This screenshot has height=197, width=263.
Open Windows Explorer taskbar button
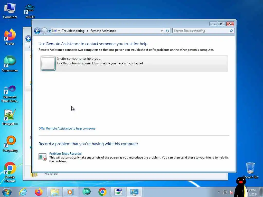(55, 192)
